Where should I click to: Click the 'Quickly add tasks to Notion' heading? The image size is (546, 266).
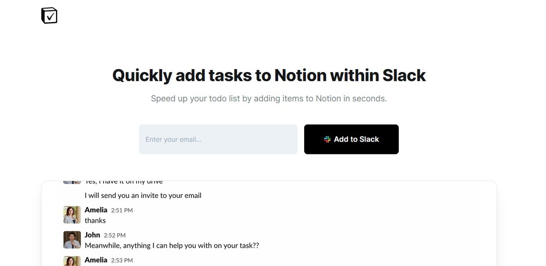click(269, 75)
